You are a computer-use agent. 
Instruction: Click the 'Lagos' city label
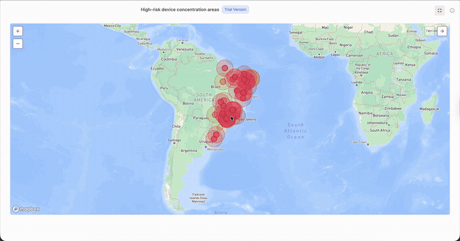coord(335,55)
